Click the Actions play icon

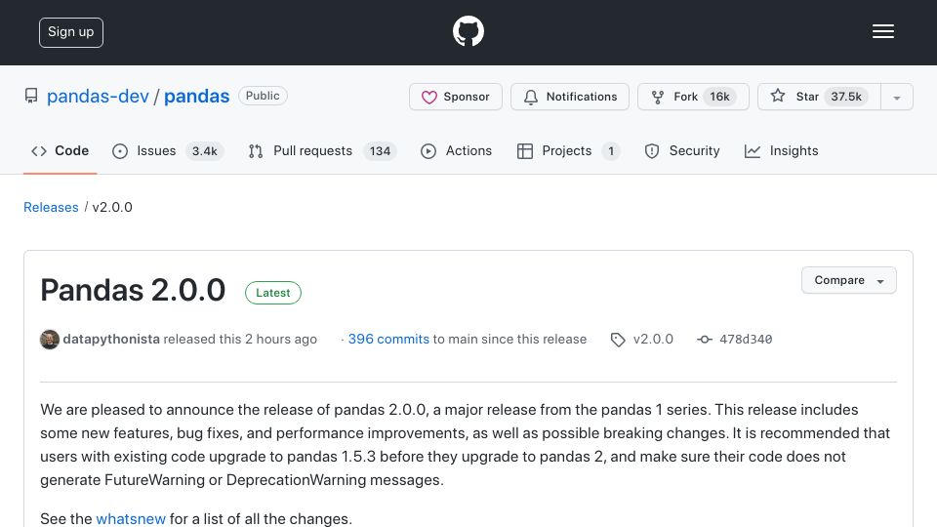tap(428, 152)
